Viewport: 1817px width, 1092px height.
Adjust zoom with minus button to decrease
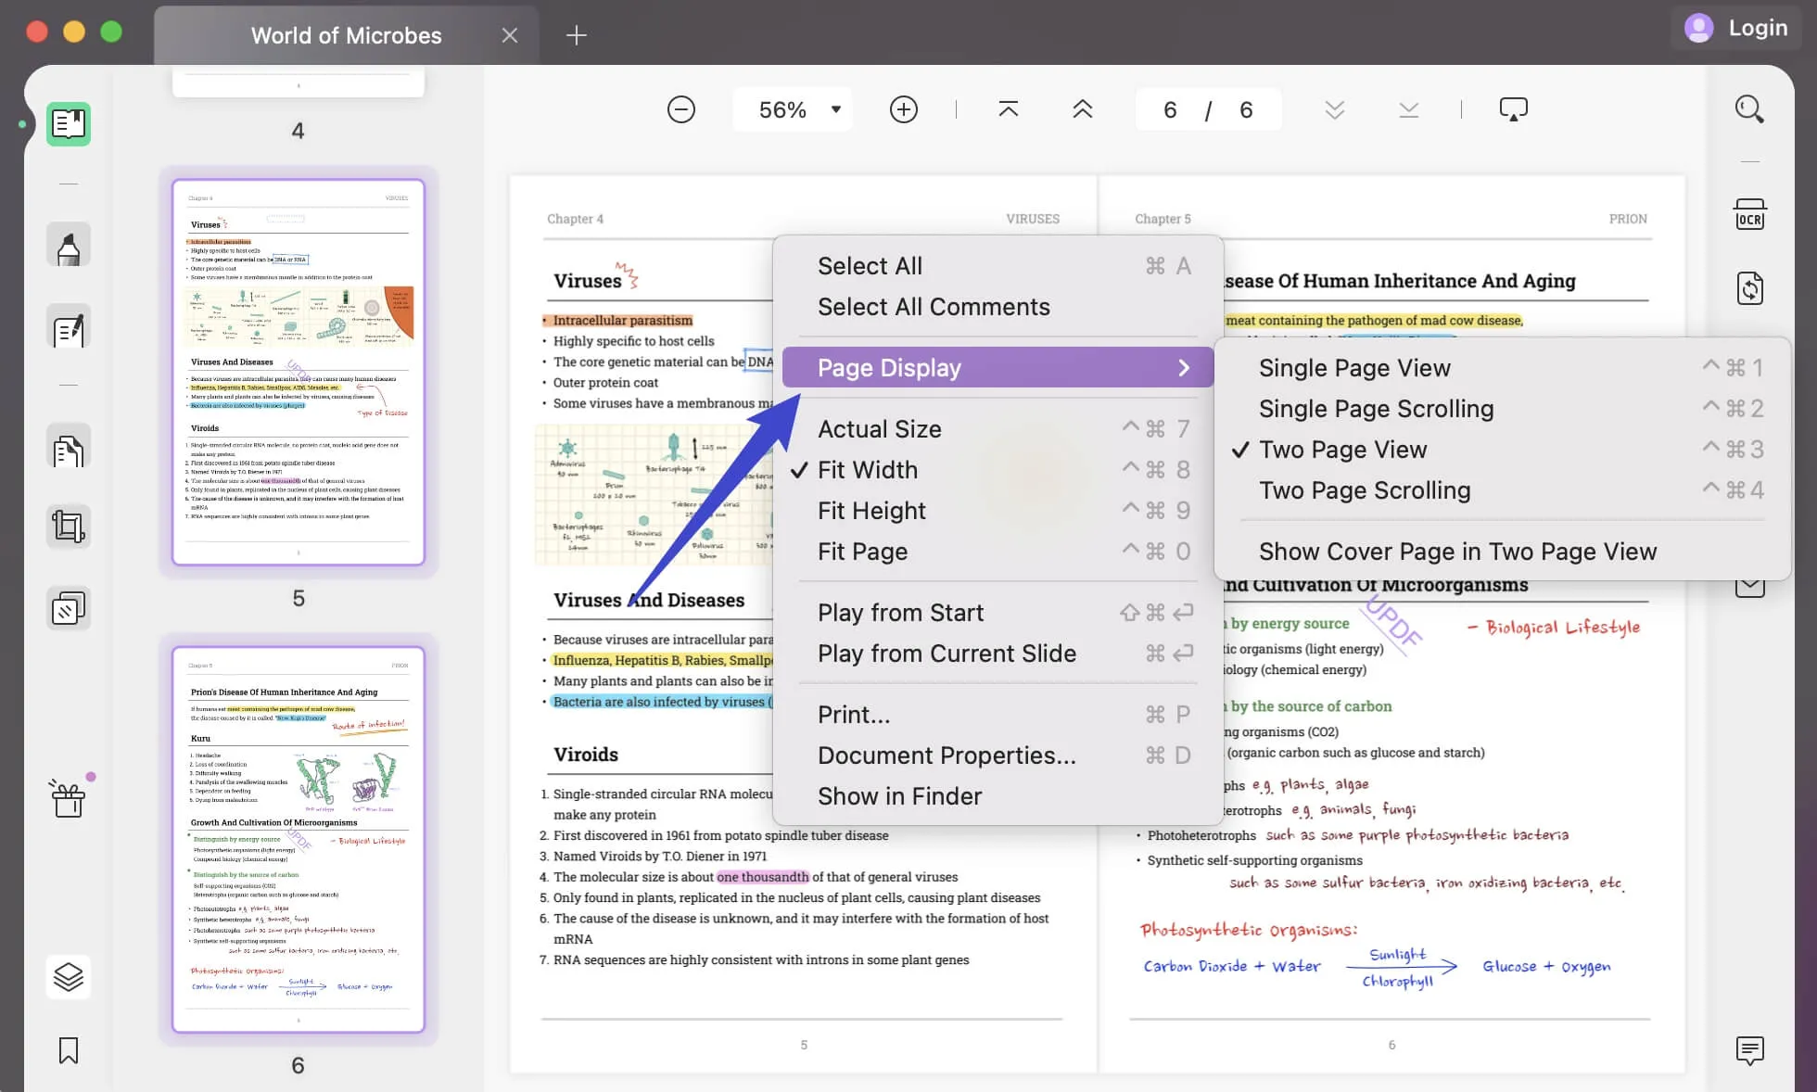[x=680, y=109]
